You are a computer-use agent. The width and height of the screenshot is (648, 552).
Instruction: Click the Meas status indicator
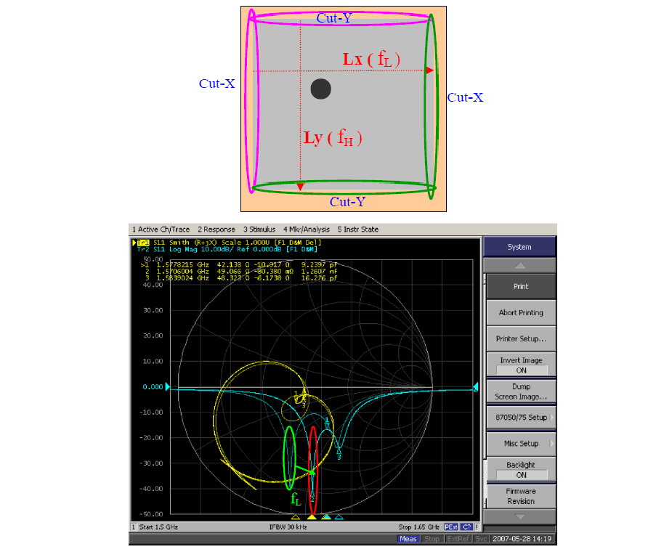408,539
